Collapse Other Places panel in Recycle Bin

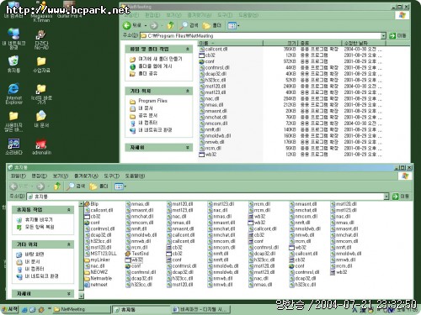coord(69,244)
